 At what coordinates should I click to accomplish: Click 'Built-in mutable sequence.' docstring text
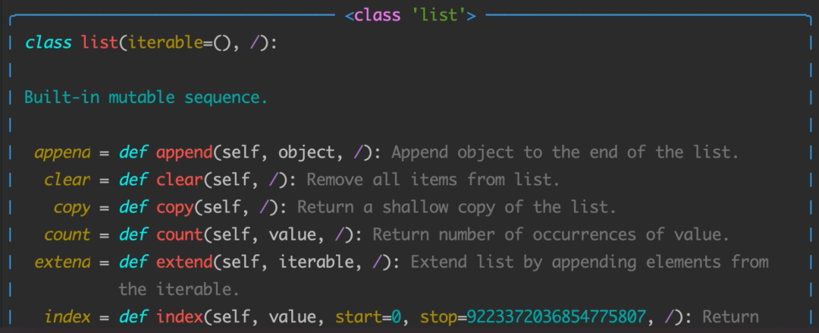[146, 97]
